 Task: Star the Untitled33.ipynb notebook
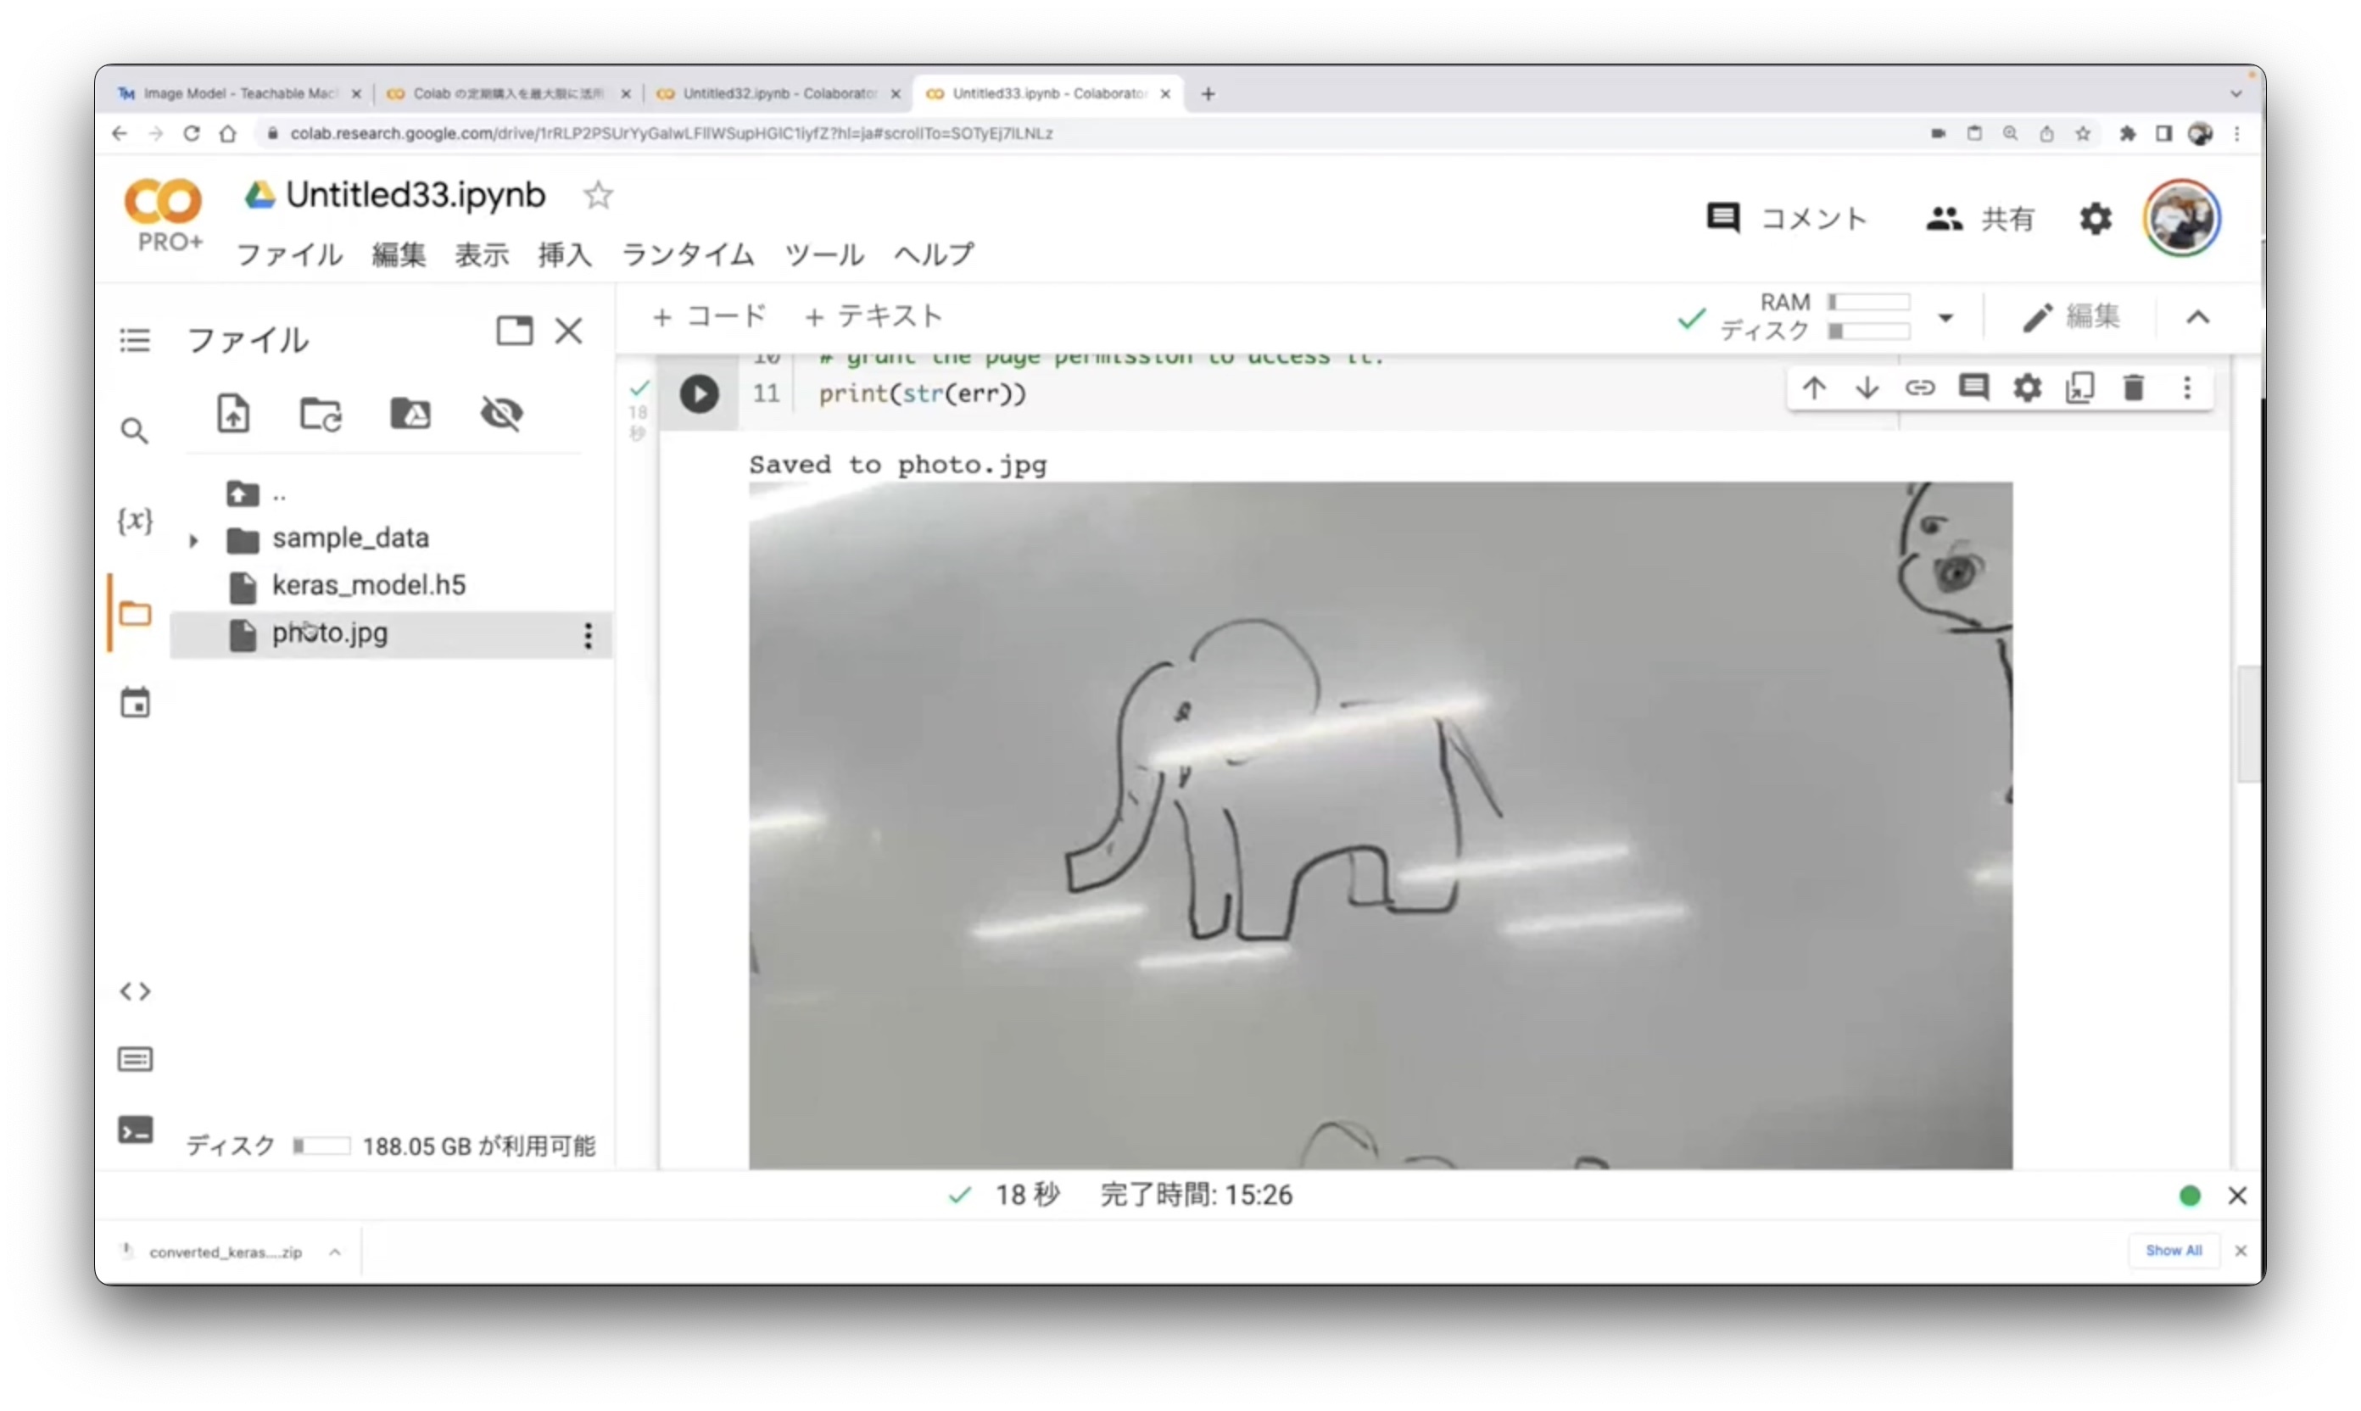(598, 196)
